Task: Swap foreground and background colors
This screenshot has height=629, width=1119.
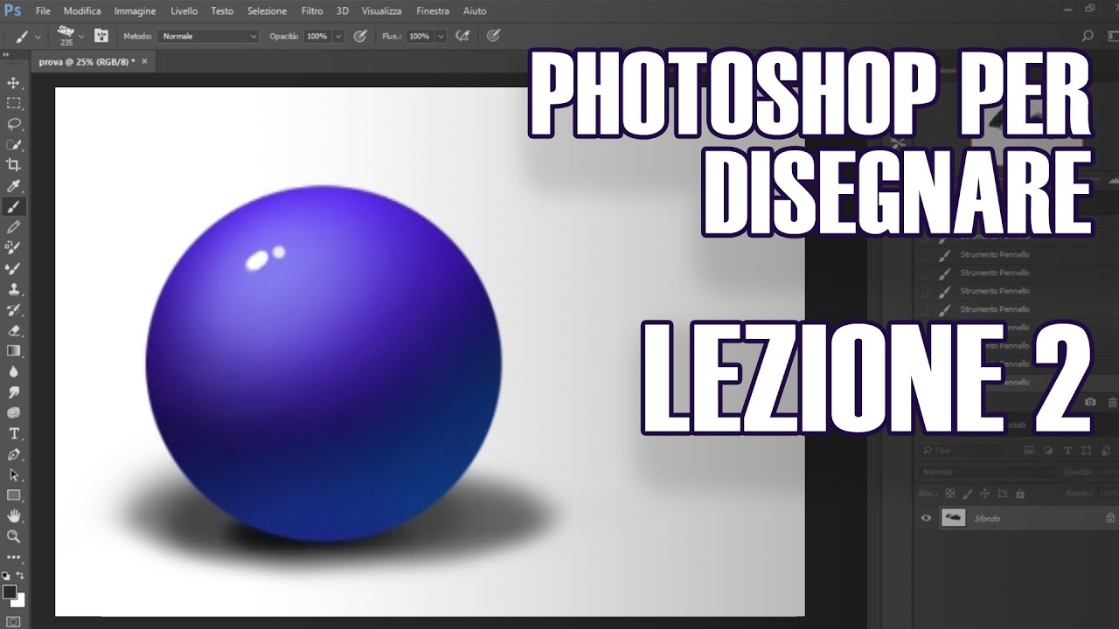Action: click(x=21, y=576)
